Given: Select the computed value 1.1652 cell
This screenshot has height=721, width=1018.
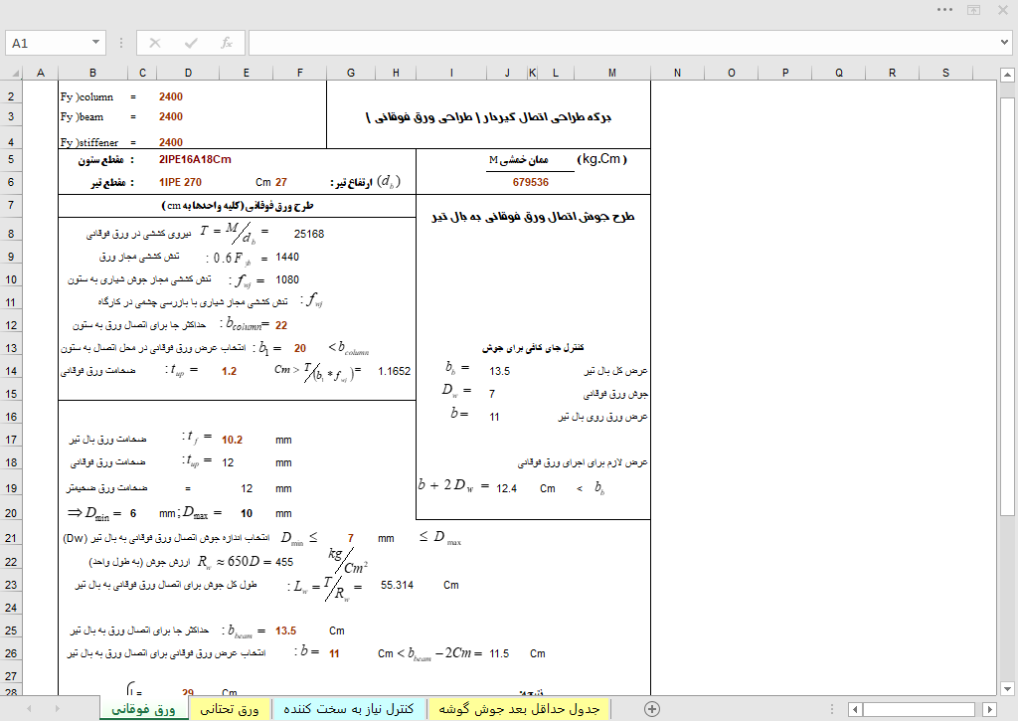Looking at the screenshot, I should tap(394, 371).
